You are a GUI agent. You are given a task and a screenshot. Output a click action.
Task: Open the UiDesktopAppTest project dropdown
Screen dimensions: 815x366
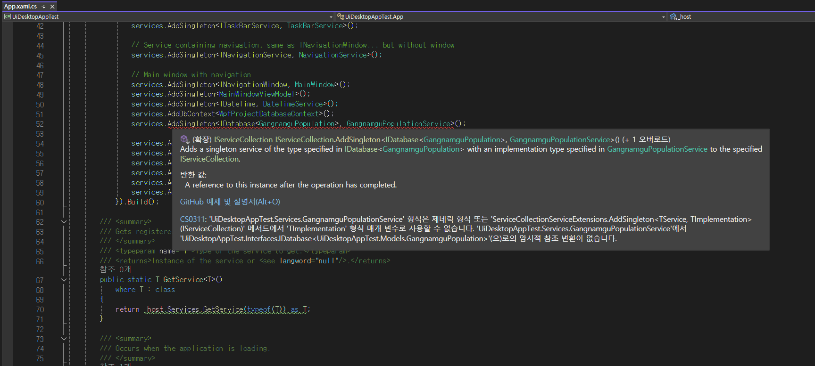331,17
